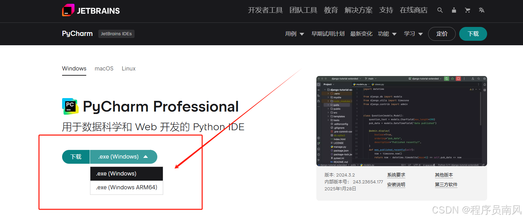Collapse the .exe (Windows) installer dropdown
The width and height of the screenshot is (523, 219).
pyautogui.click(x=124, y=157)
